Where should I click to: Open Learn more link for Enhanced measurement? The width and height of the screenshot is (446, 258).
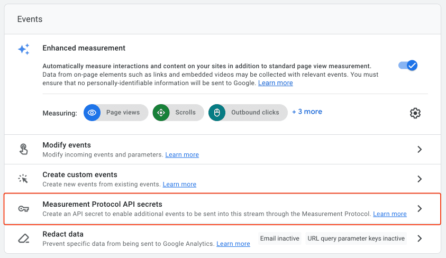(x=275, y=83)
